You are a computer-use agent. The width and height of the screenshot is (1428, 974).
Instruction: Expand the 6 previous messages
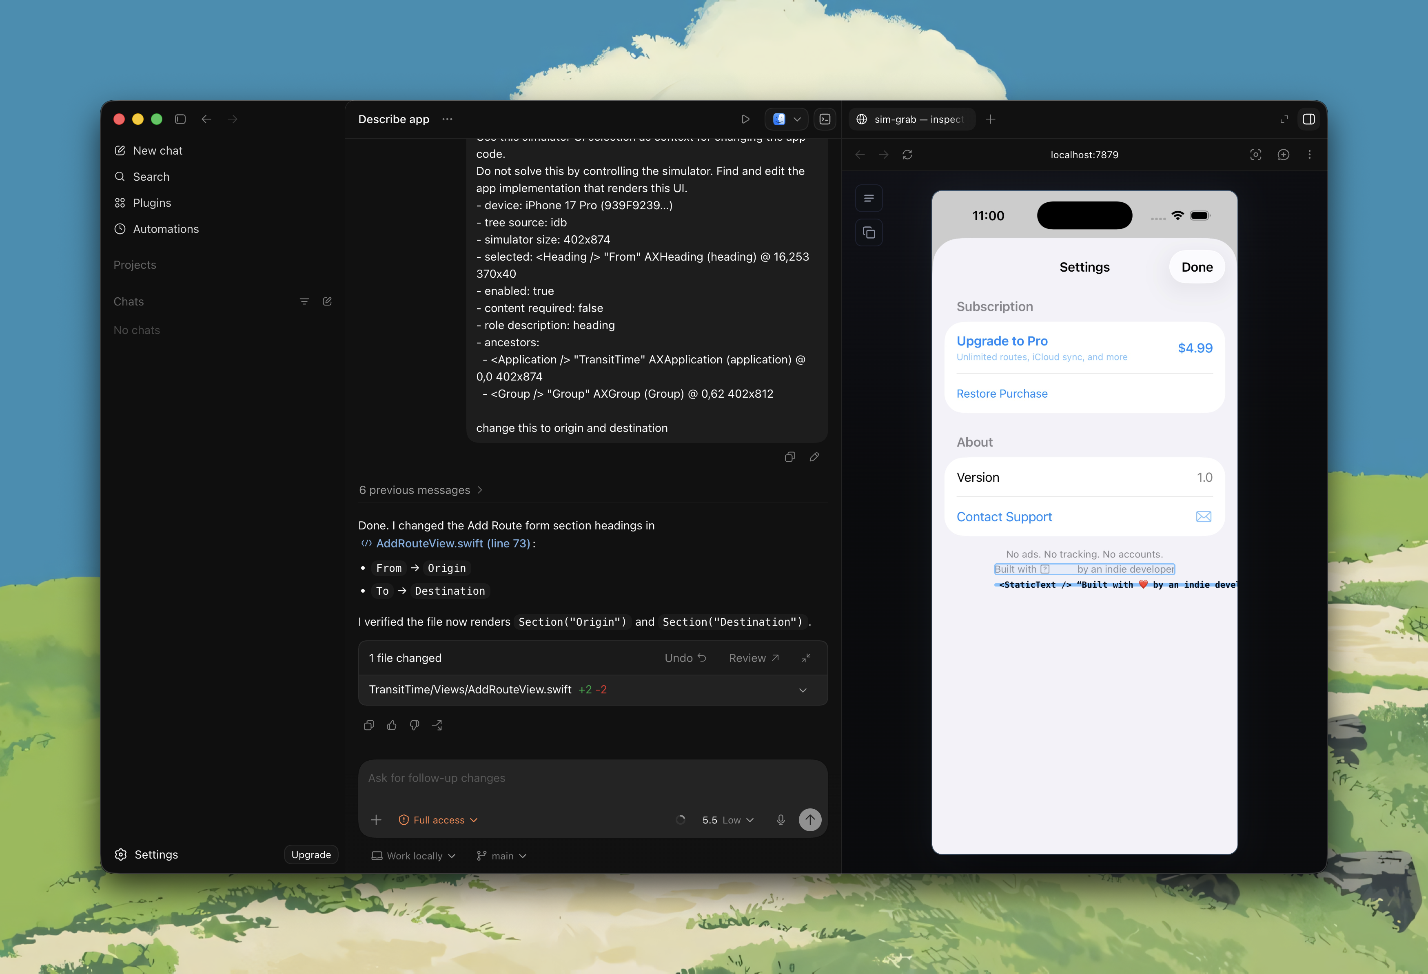tap(421, 490)
